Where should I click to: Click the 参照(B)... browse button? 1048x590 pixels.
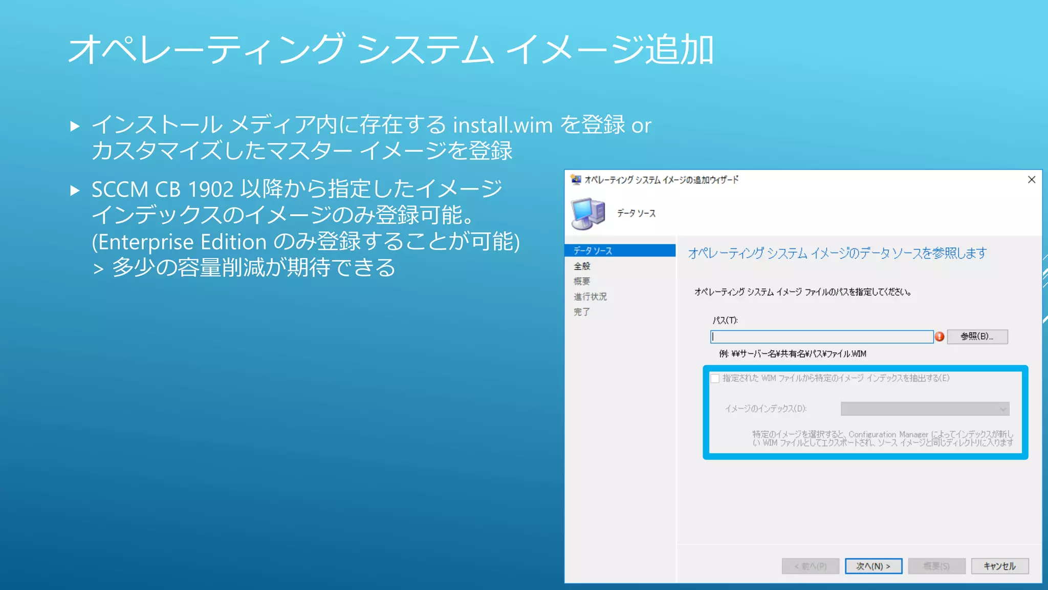[977, 336]
